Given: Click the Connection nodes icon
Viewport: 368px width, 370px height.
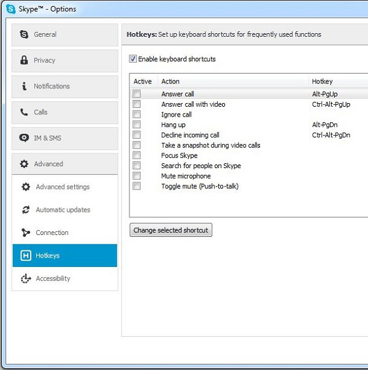Looking at the screenshot, I should pos(26,233).
